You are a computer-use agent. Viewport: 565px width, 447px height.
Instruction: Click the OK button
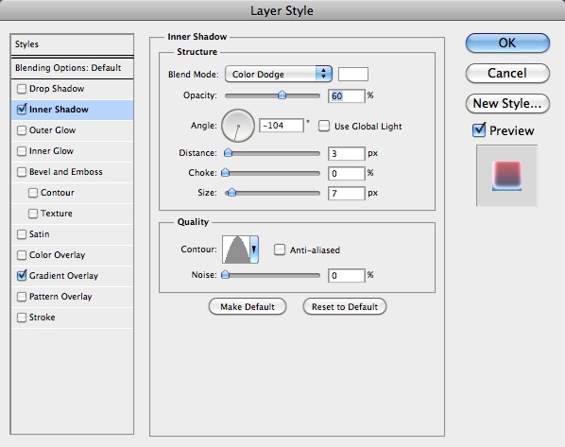pos(507,43)
